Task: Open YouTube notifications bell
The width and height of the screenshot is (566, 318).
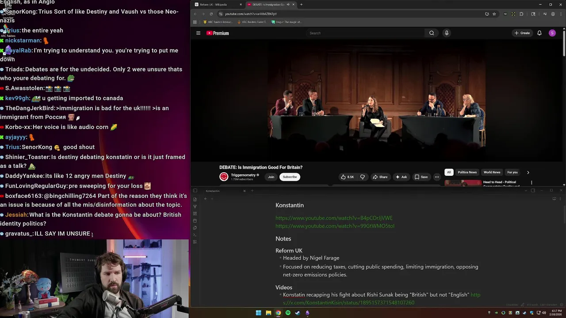Action: click(x=539, y=33)
